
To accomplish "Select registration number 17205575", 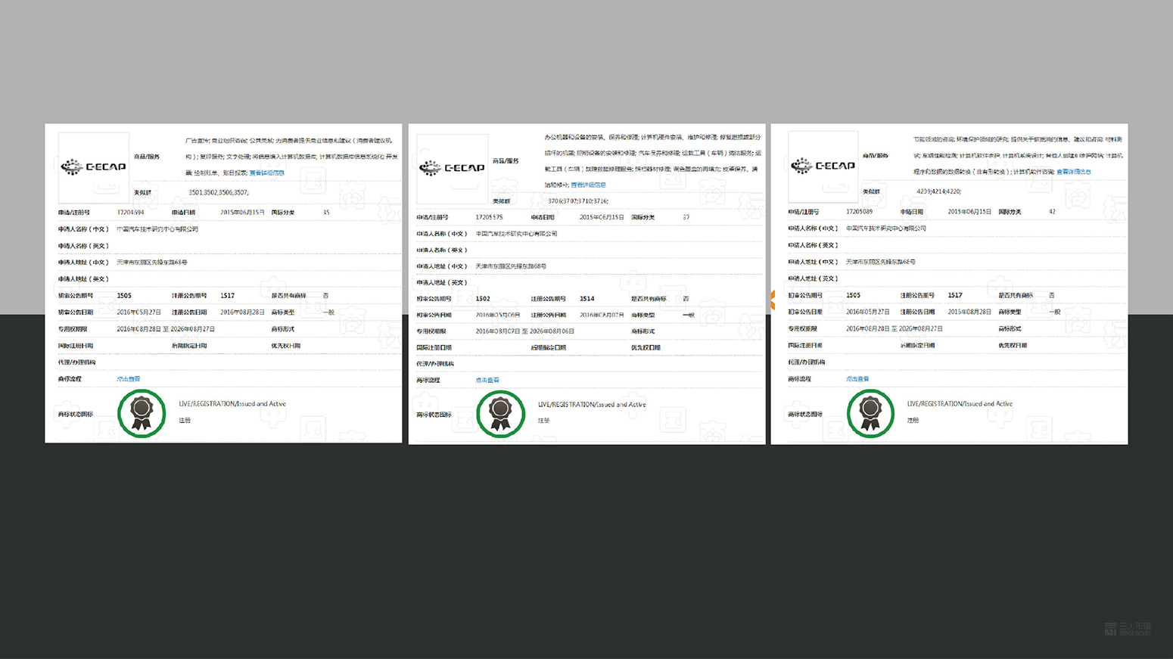I will (489, 217).
